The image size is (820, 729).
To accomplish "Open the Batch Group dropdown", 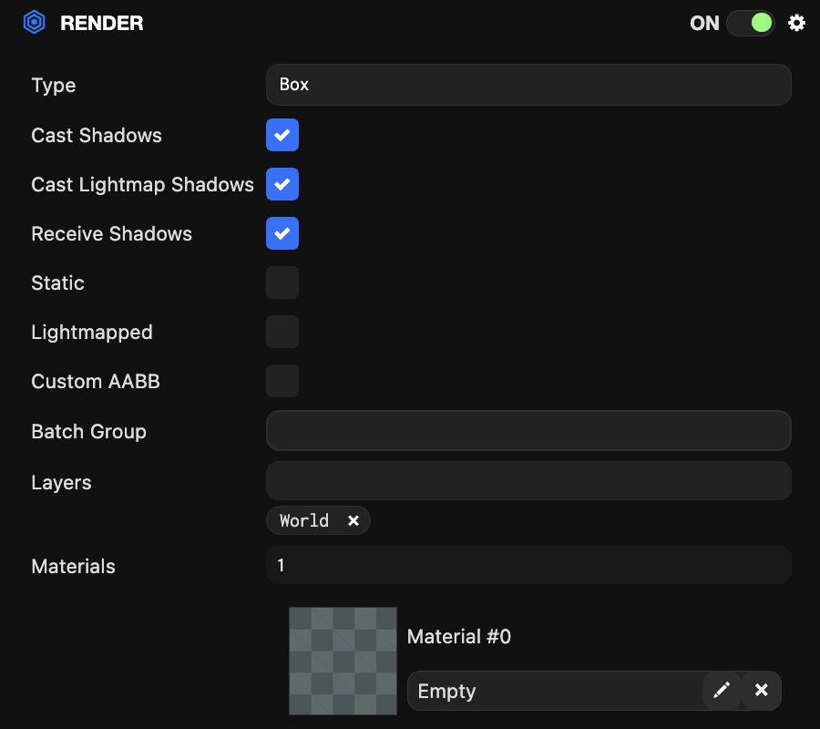I will pos(528,431).
